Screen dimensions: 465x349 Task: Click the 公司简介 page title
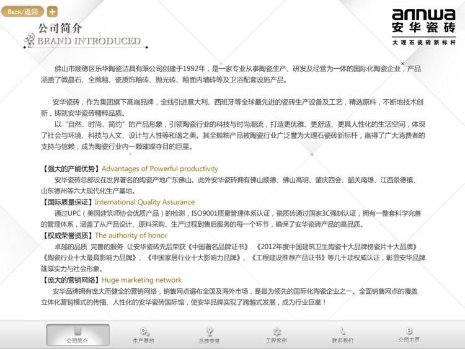[x=60, y=29]
